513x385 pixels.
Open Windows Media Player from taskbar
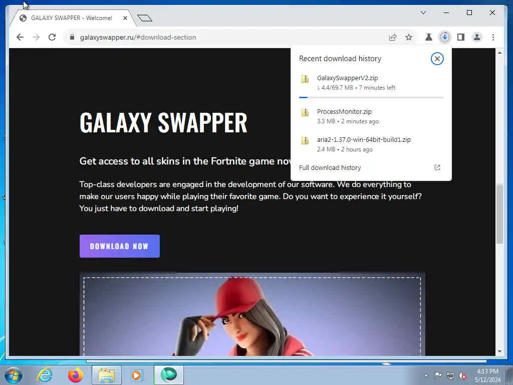(137, 375)
